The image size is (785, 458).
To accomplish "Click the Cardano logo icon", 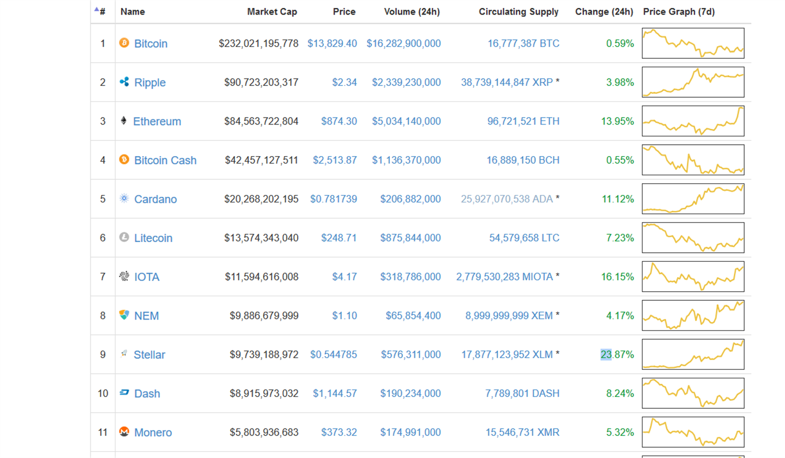I will click(x=124, y=198).
